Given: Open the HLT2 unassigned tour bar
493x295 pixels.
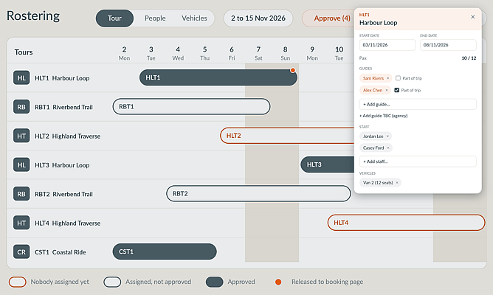Looking at the screenshot, I should point(287,136).
